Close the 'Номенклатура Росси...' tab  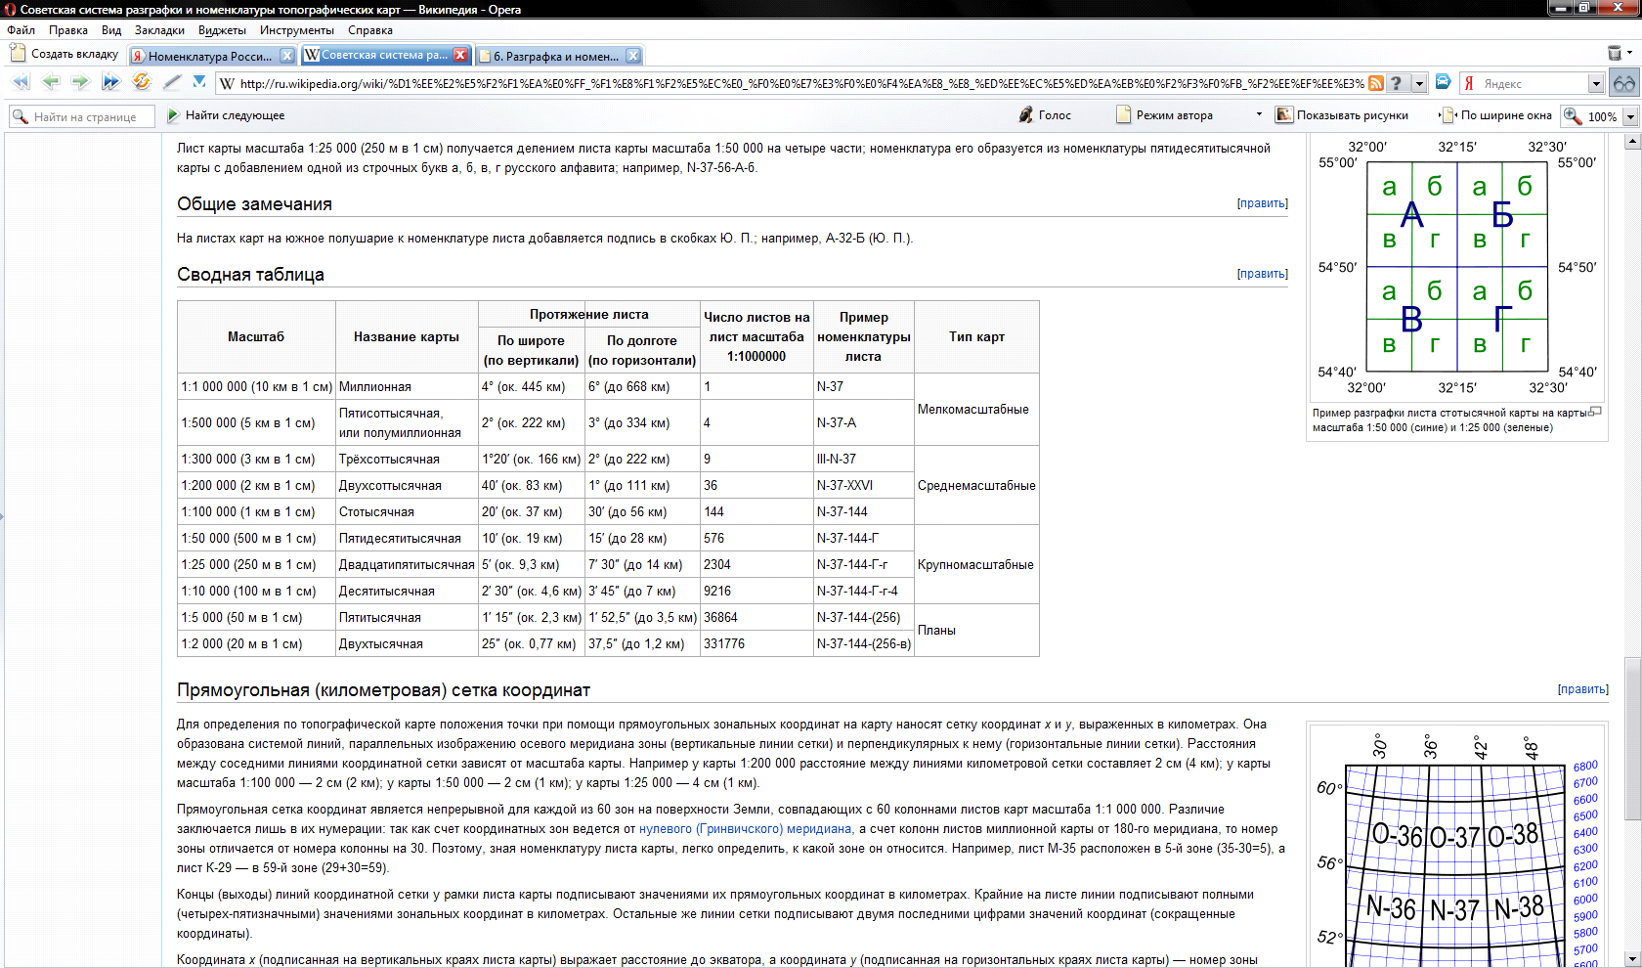point(286,56)
